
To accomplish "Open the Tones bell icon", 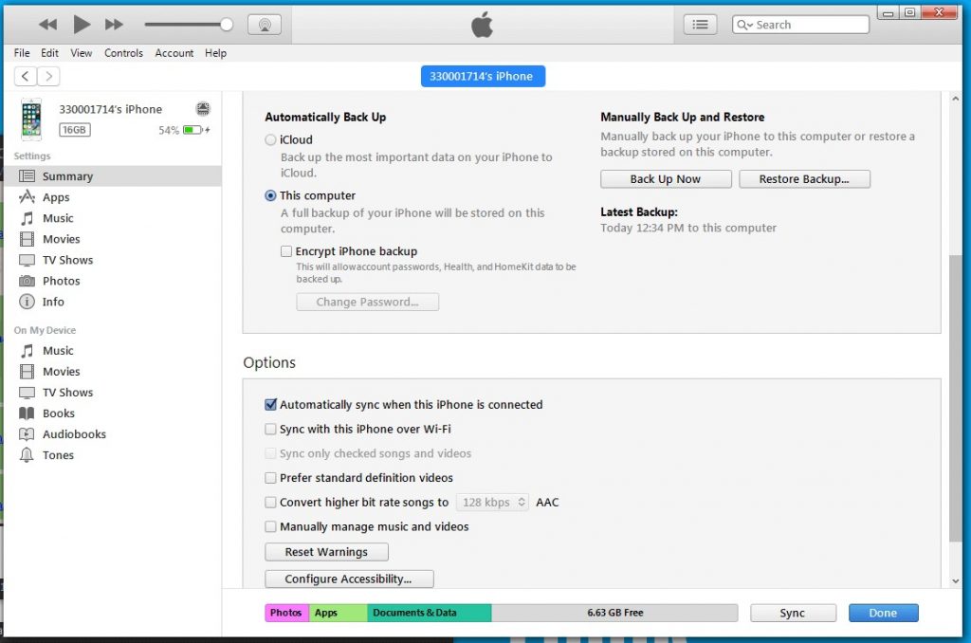I will (27, 455).
